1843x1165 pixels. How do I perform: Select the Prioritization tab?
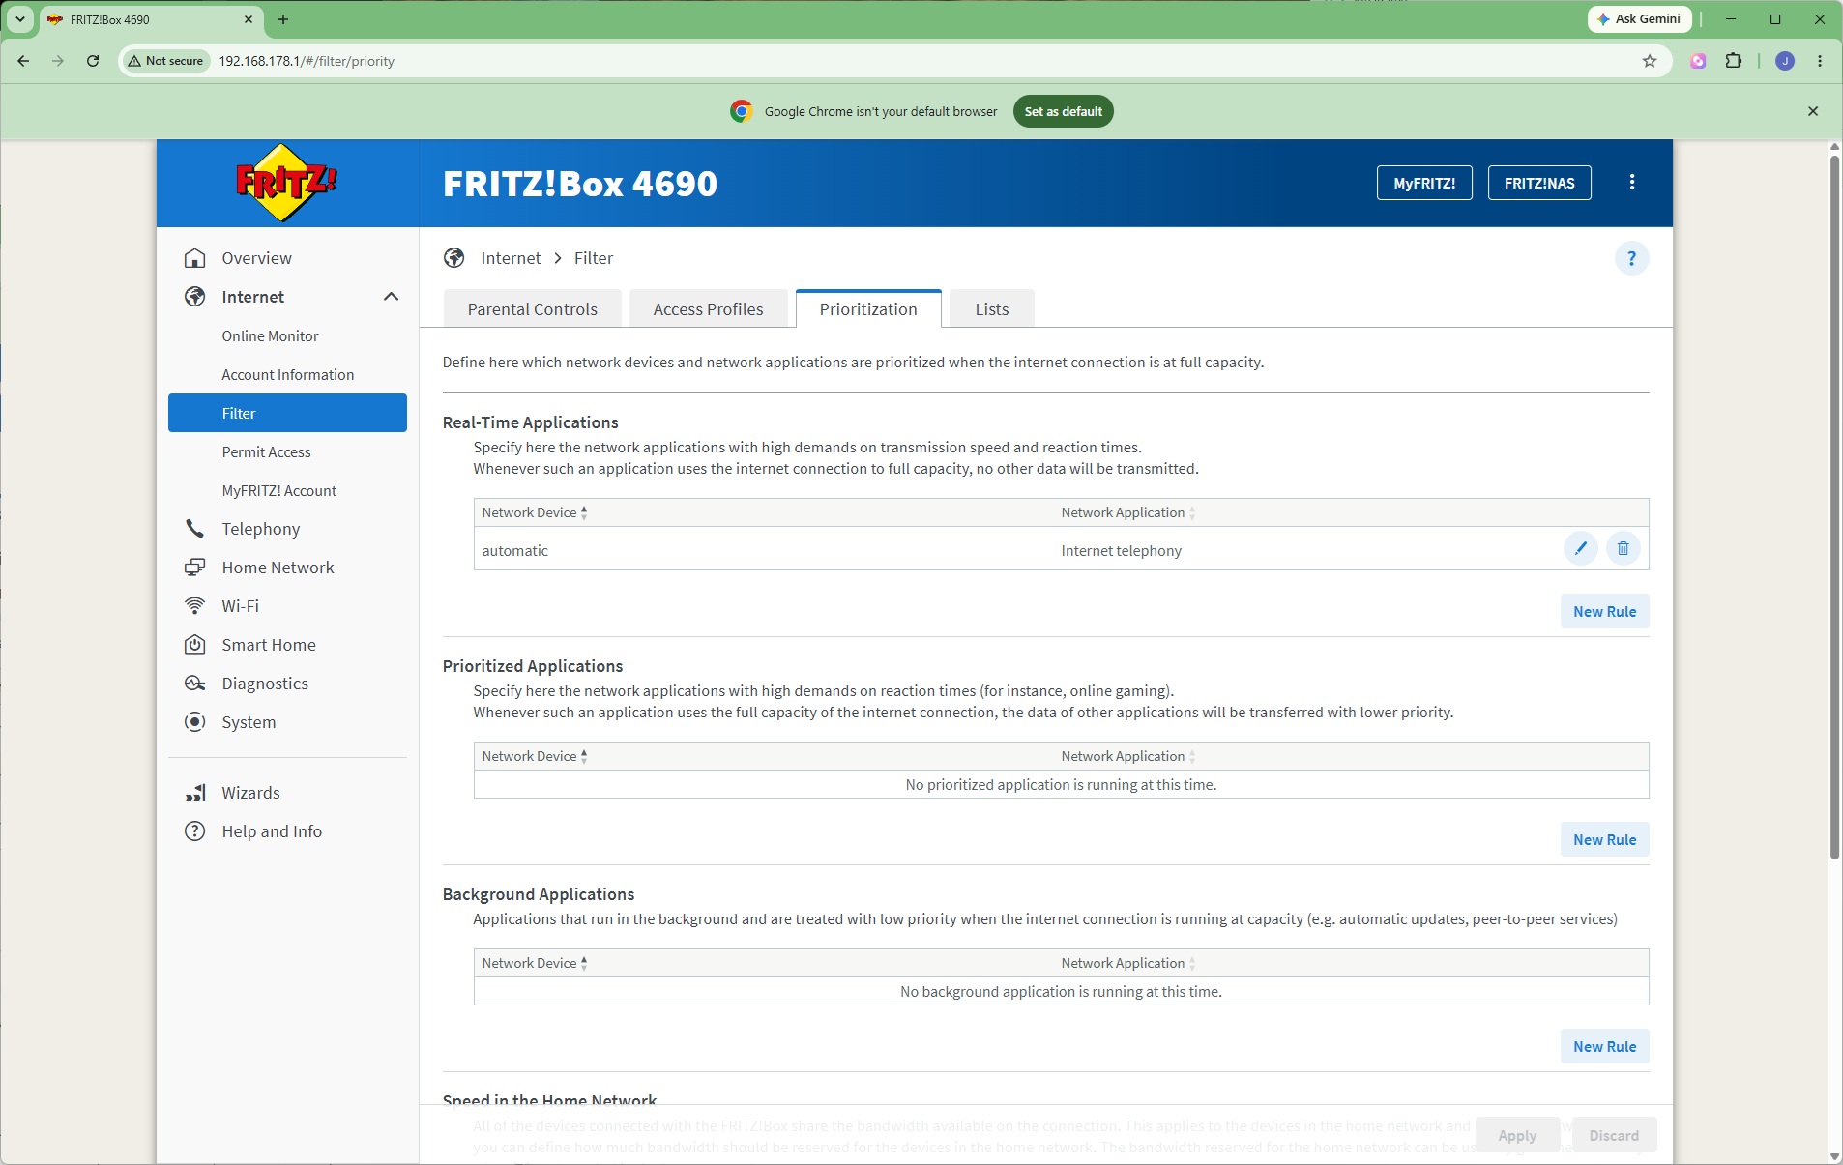(868, 309)
